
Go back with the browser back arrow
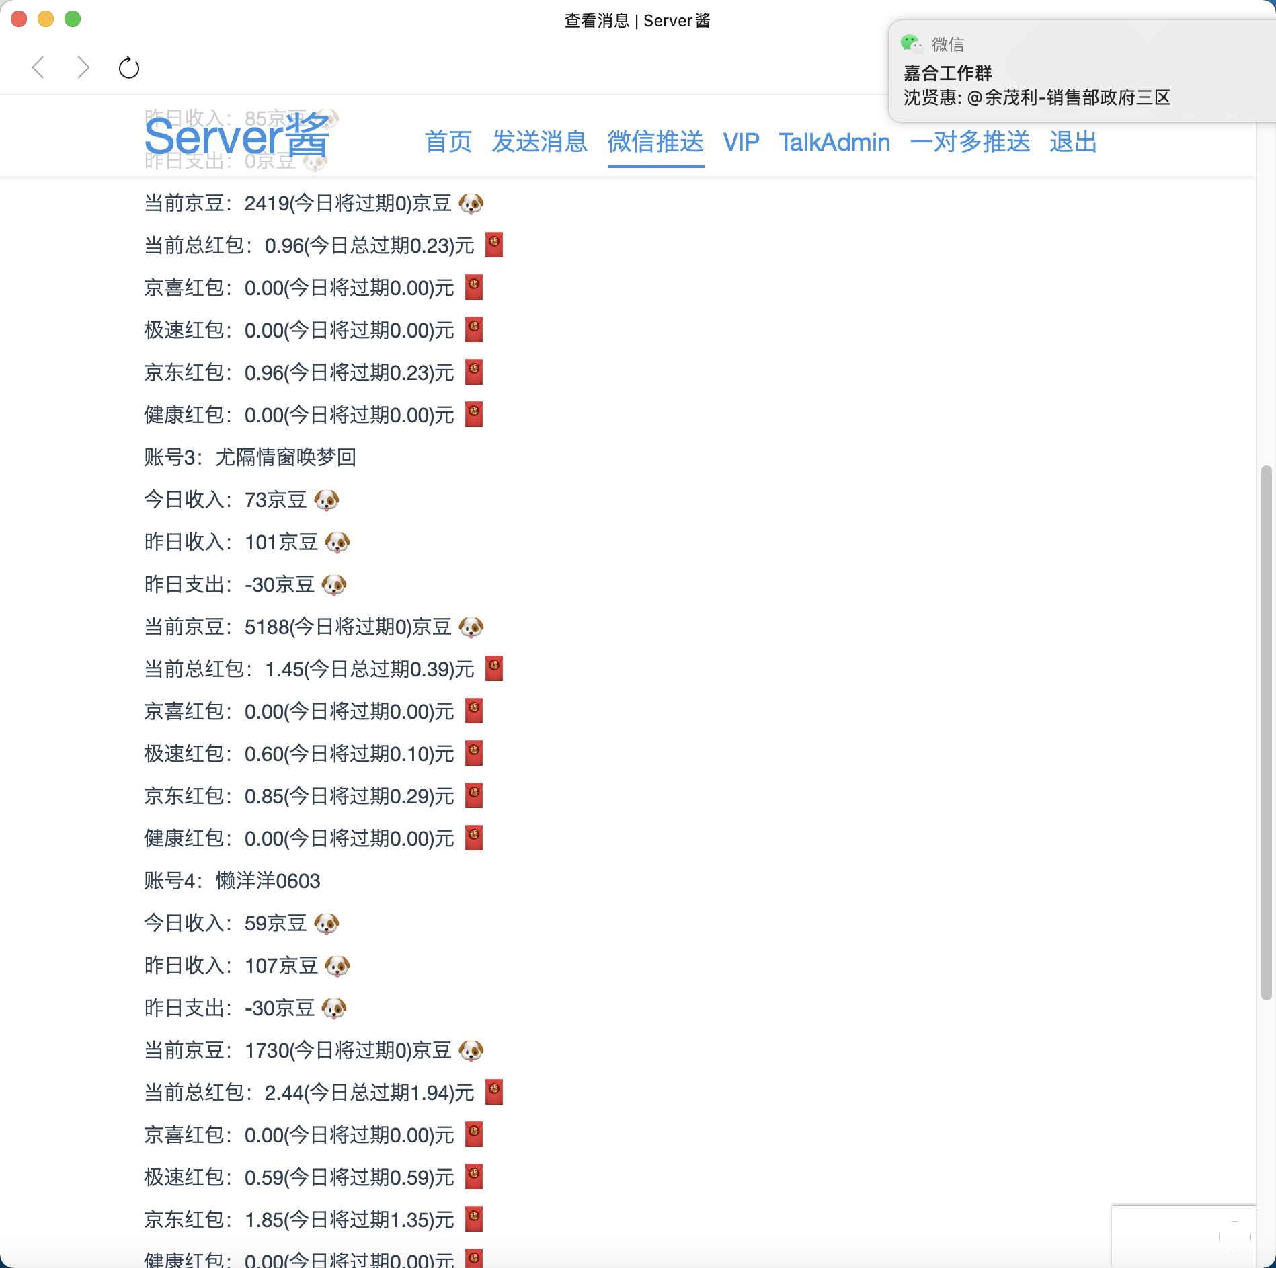coord(38,67)
